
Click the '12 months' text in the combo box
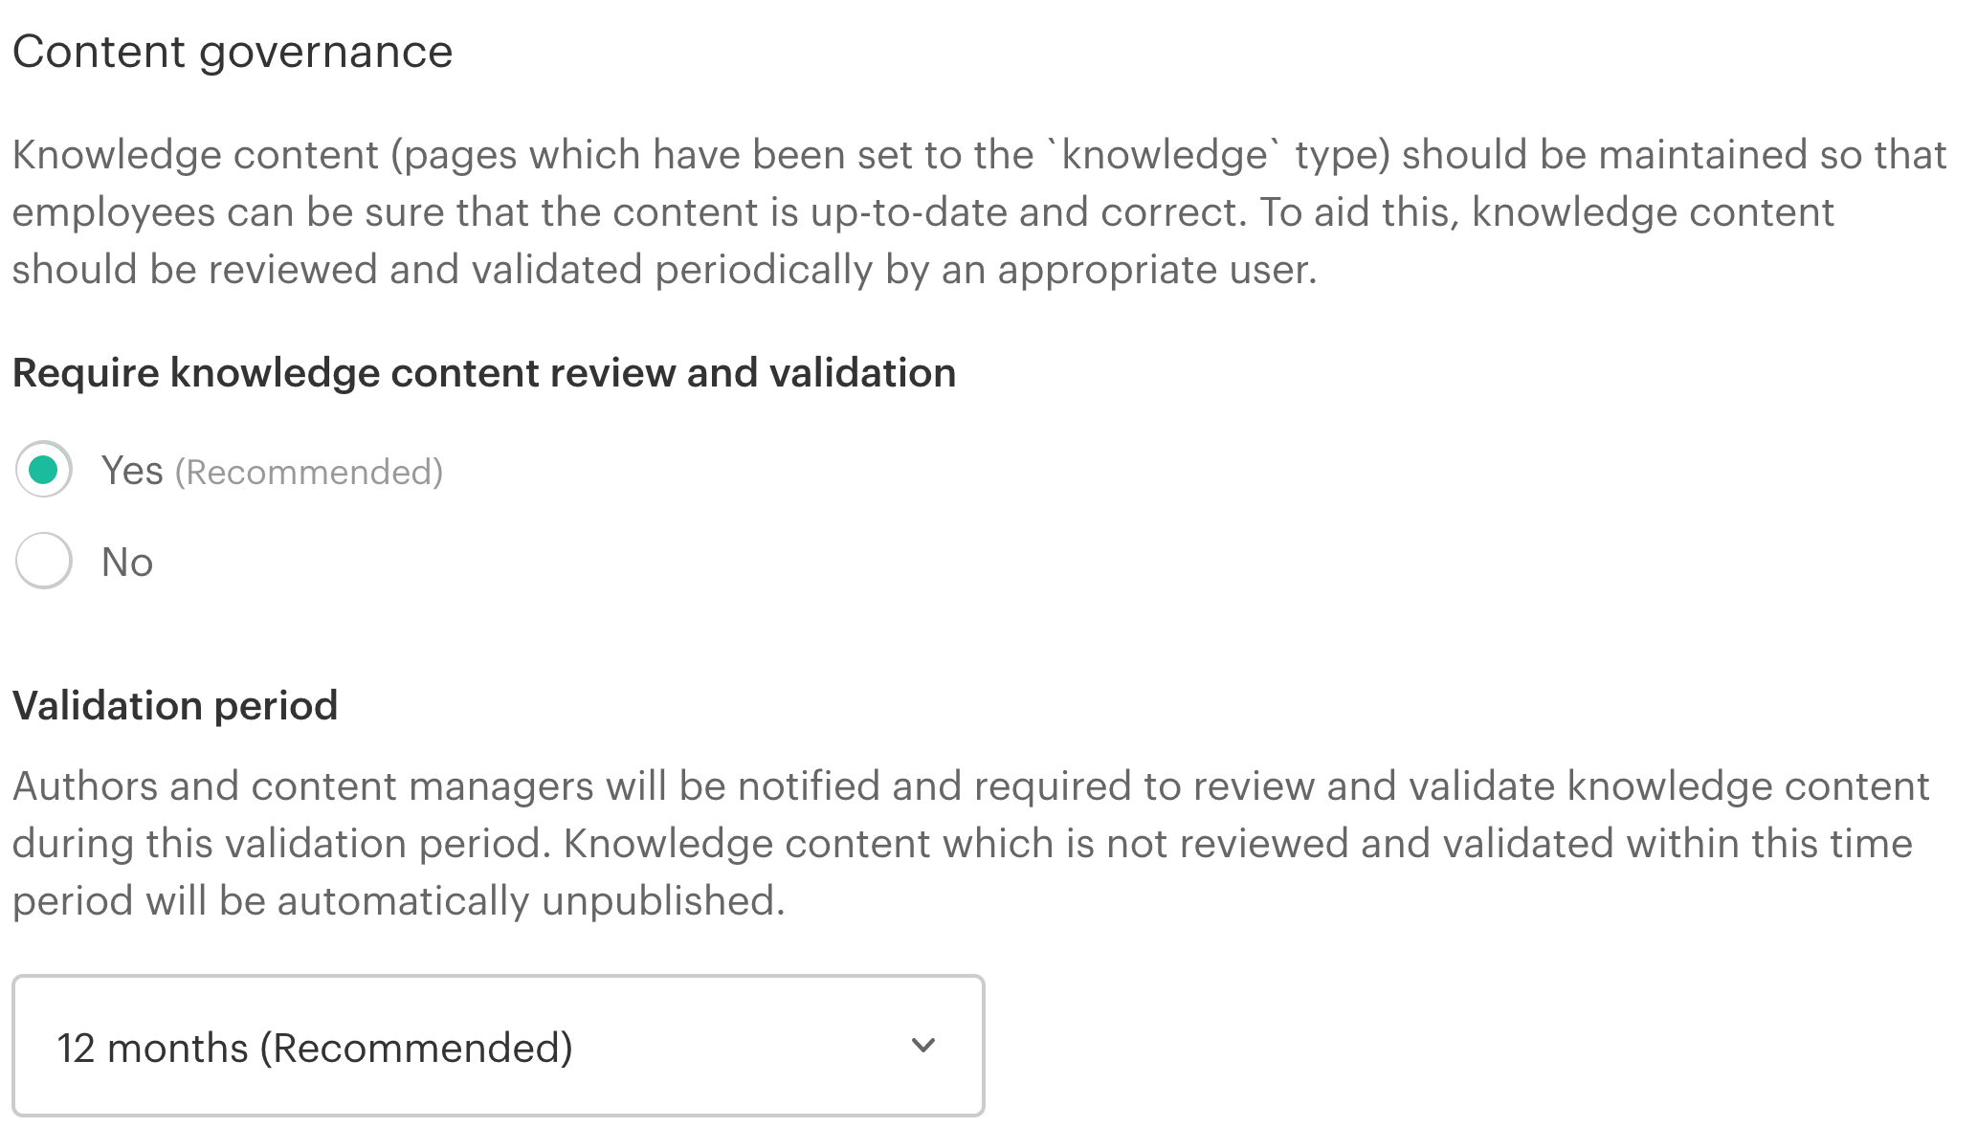(153, 1049)
